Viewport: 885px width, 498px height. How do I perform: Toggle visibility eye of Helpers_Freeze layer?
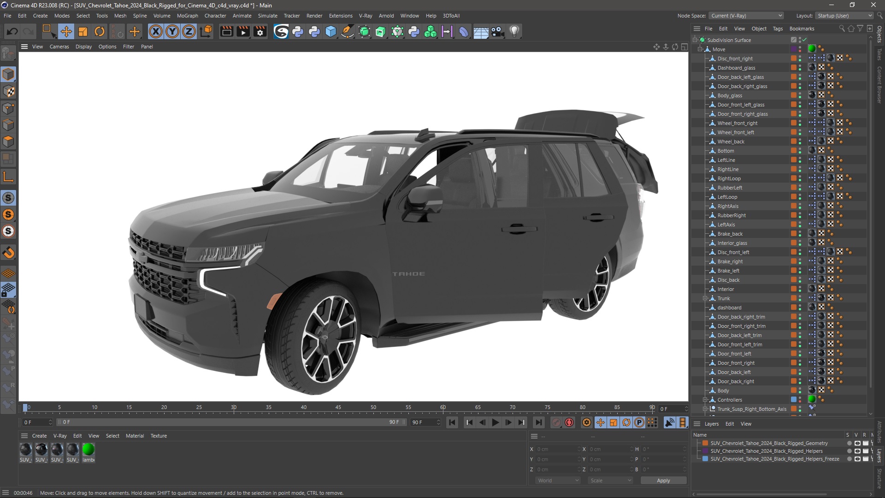[x=857, y=459]
